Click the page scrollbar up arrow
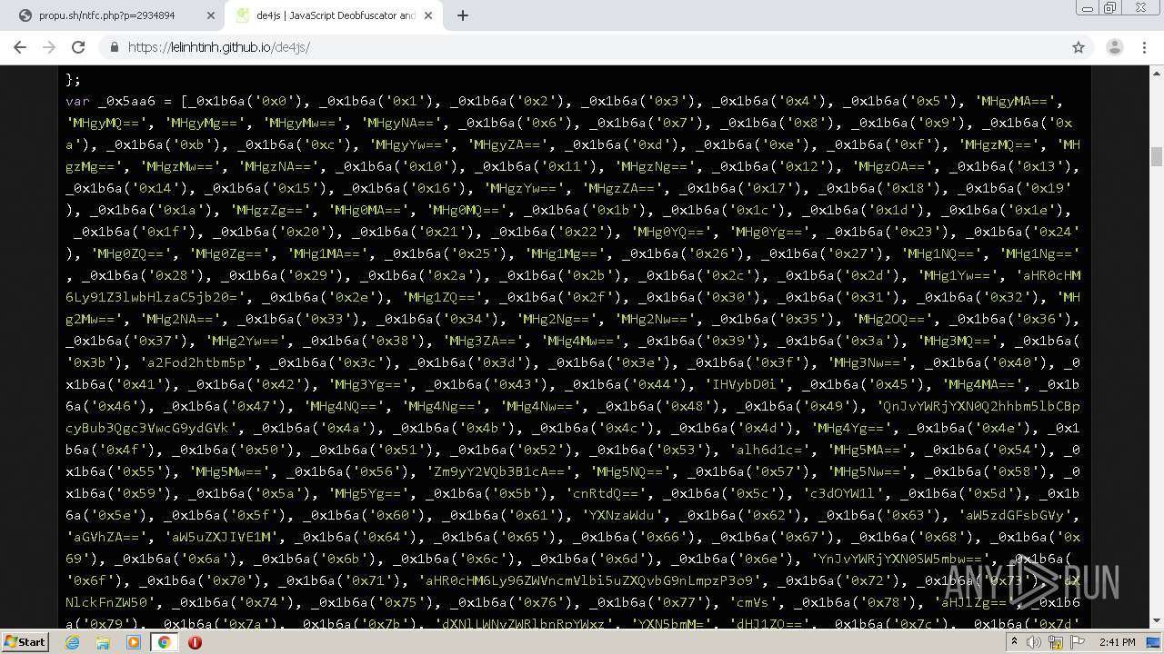Viewport: 1164px width, 654px height. click(1157, 72)
